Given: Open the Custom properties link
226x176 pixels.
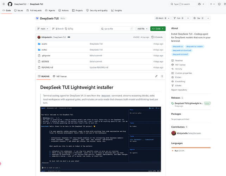Looking at the screenshot, I should (183, 73).
